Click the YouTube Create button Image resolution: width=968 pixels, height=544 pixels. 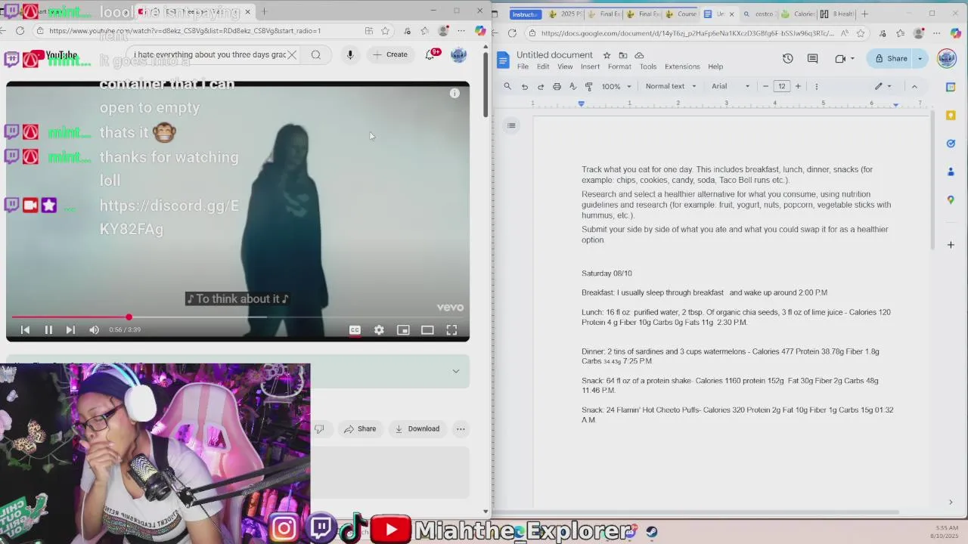(x=390, y=54)
